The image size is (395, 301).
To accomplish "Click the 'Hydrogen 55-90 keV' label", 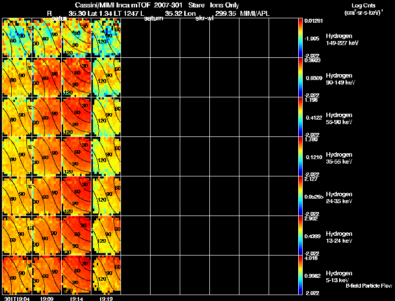I will 339,119.
